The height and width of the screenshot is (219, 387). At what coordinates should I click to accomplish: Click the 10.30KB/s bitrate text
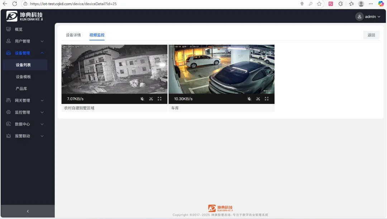coord(183,99)
